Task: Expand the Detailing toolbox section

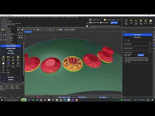Action: [x=11, y=80]
